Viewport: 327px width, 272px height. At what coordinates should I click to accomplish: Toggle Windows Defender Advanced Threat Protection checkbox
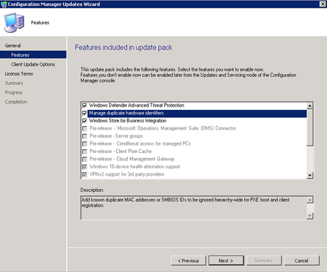[84, 106]
